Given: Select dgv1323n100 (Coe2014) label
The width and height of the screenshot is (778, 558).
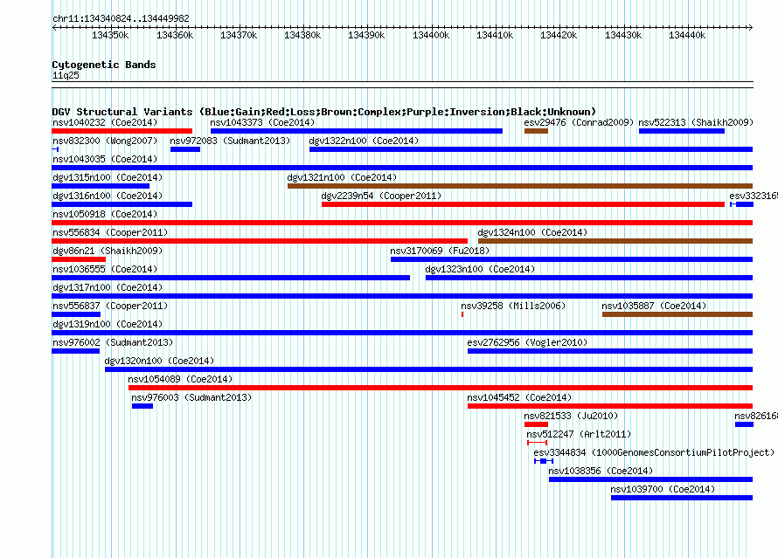Looking at the screenshot, I should [480, 269].
